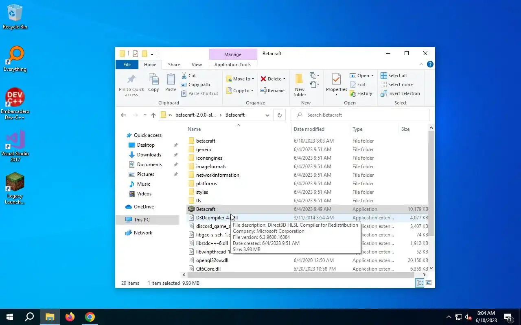Open Chrome from the taskbar

pyautogui.click(x=90, y=317)
